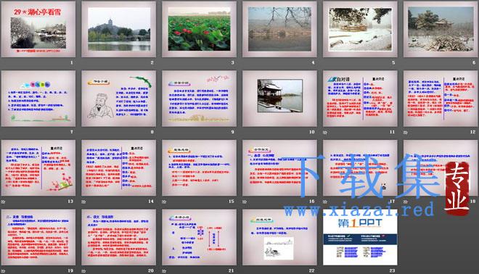Click the animation star icon below slide 19
This screenshot has width=479, height=274.
tap(3, 271)
